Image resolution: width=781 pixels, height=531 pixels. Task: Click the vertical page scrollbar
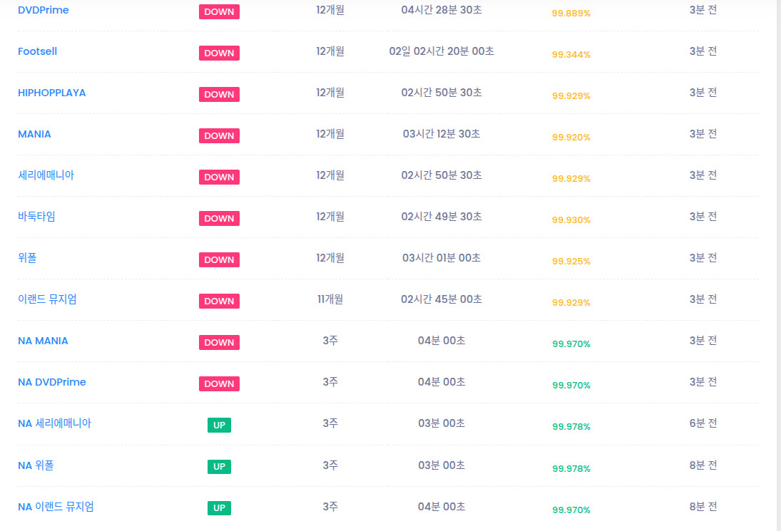click(778, 265)
